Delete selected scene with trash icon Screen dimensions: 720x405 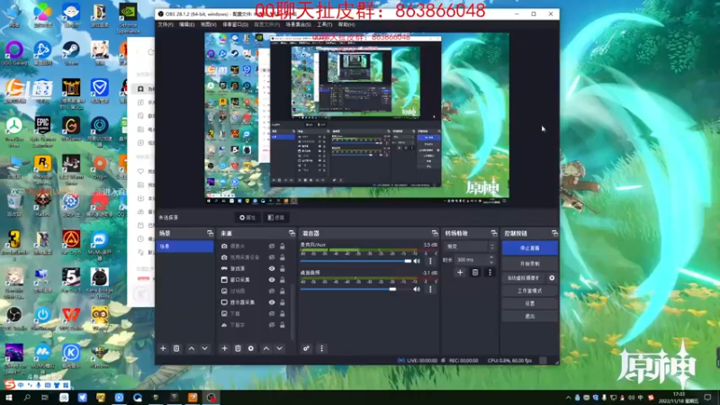176,348
